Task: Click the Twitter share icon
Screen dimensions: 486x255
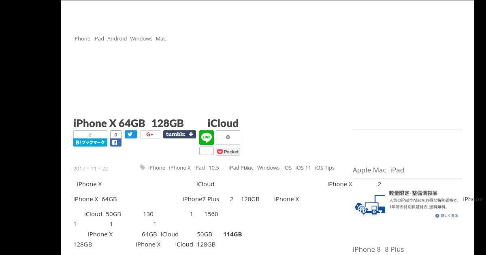Action: [131, 134]
